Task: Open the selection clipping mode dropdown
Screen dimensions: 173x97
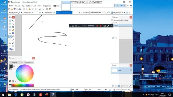Action: pyautogui.click(x=128, y=13)
